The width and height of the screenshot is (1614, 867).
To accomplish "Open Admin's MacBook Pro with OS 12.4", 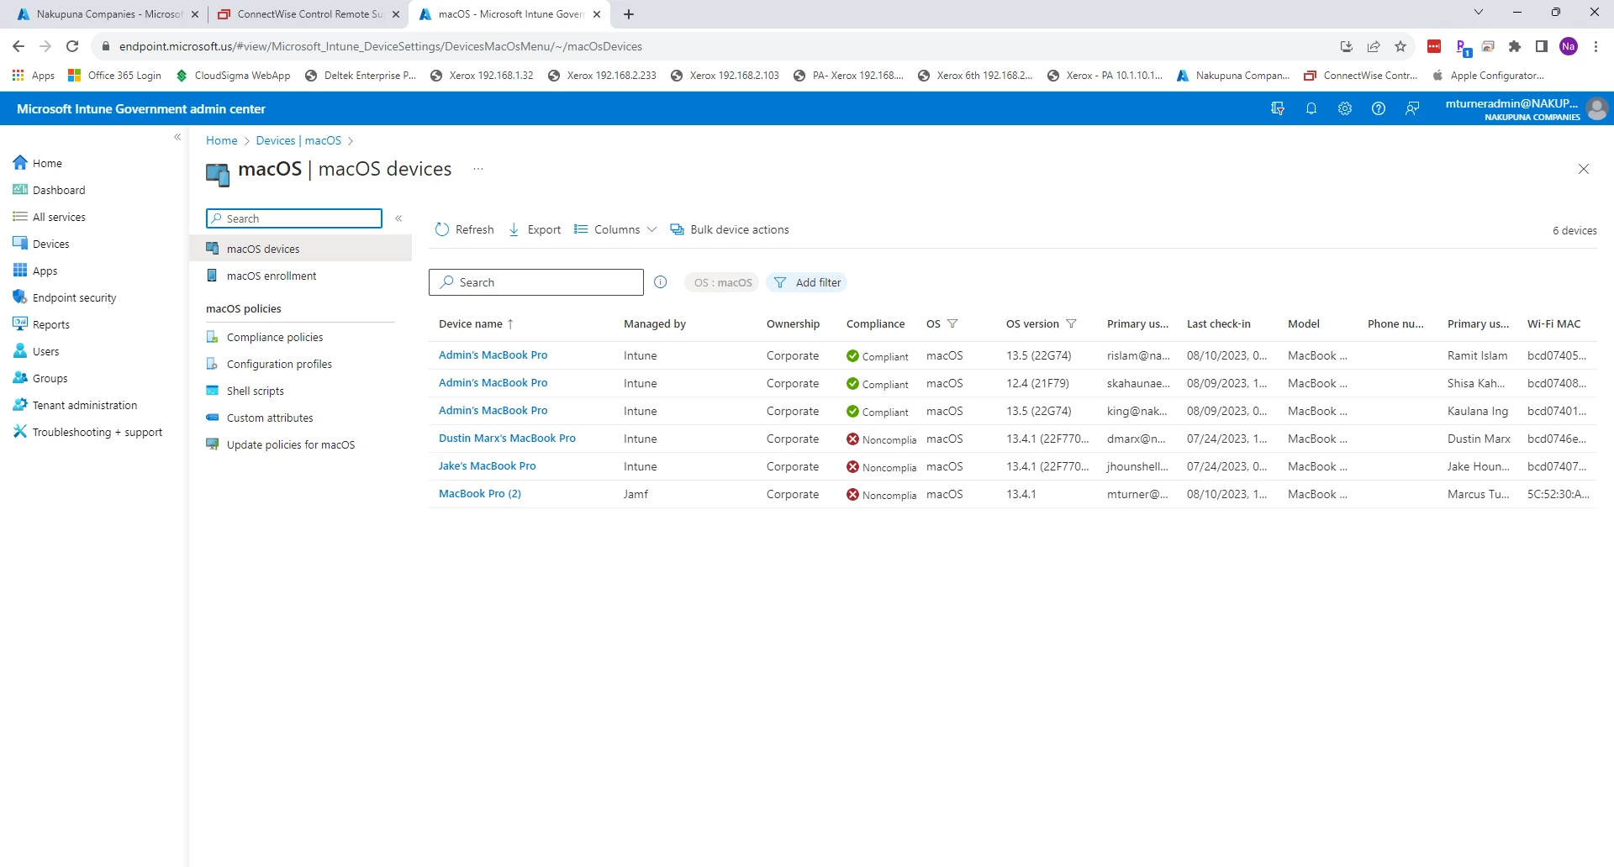I will click(x=493, y=383).
